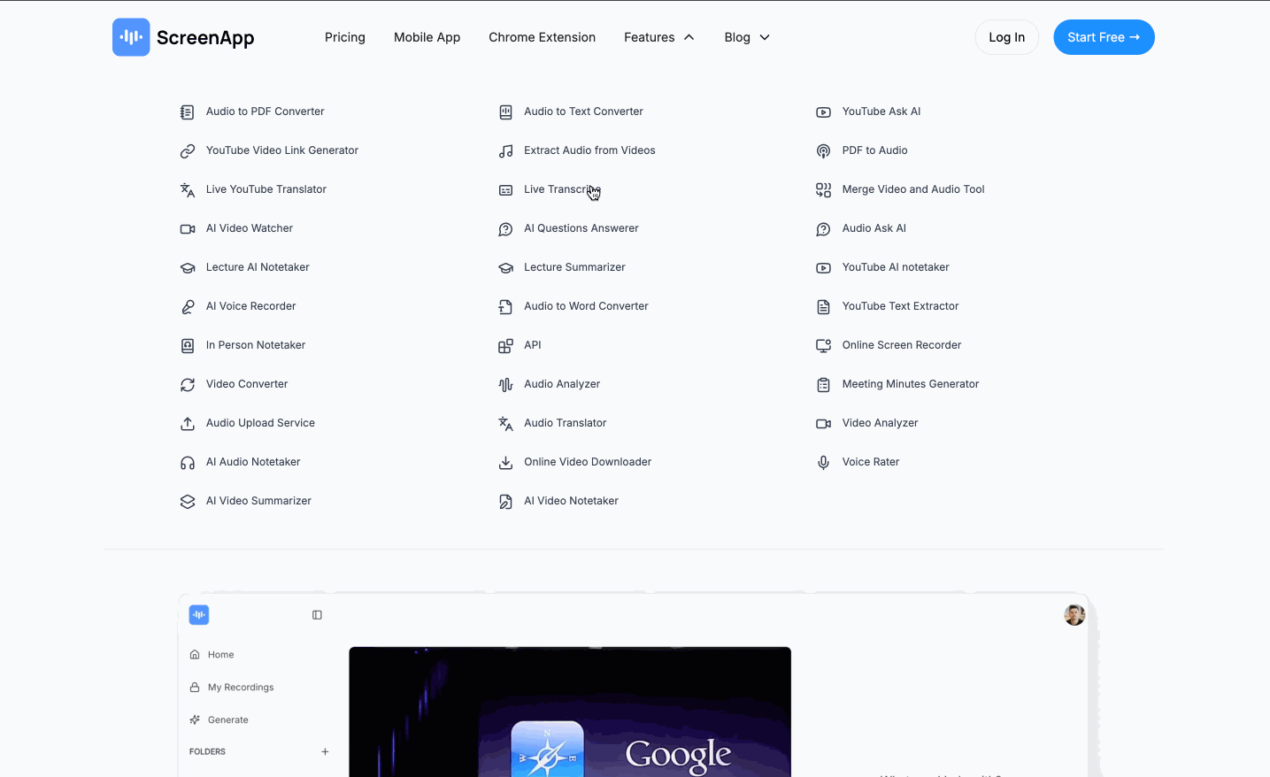
Task: Open the Pricing page
Action: point(344,37)
